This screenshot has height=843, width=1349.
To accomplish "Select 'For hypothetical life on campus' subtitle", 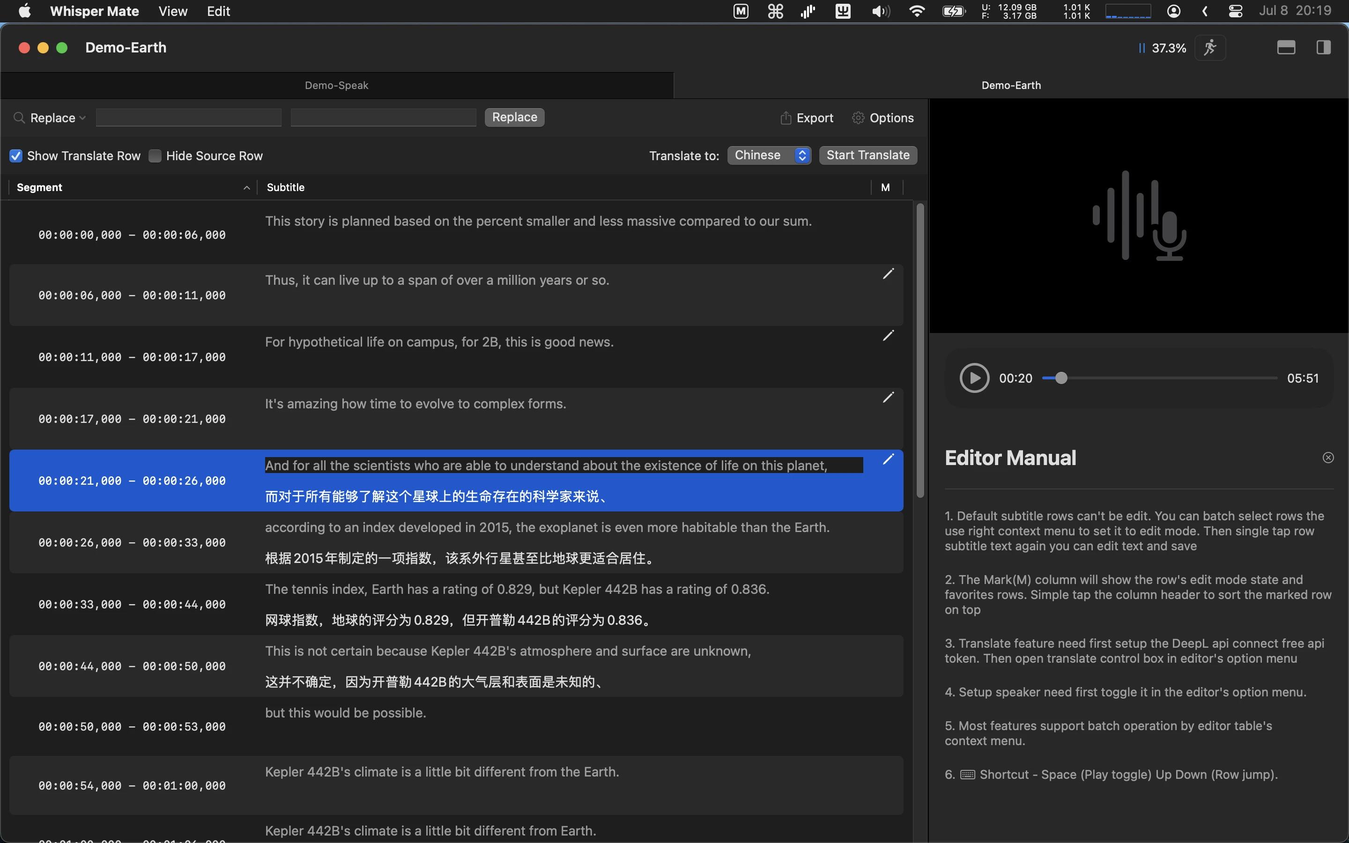I will [439, 342].
